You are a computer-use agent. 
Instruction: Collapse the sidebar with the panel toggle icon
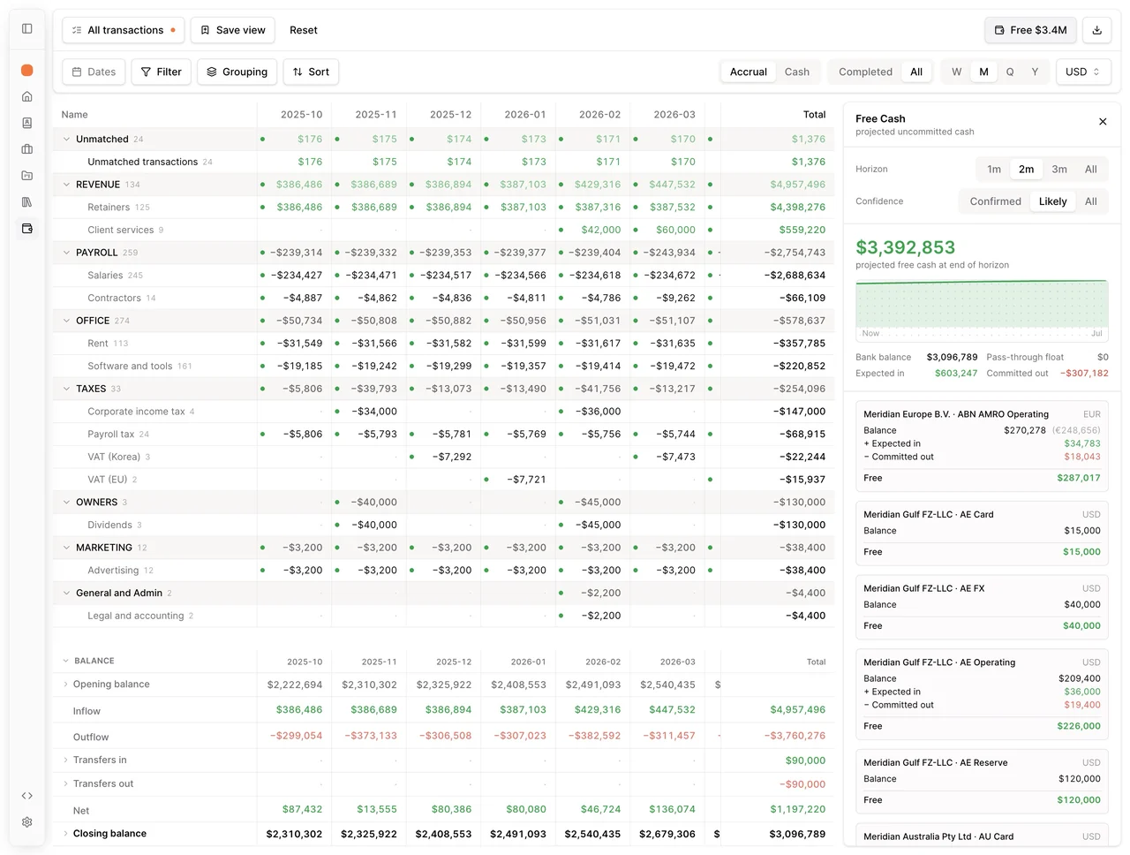[x=27, y=28]
